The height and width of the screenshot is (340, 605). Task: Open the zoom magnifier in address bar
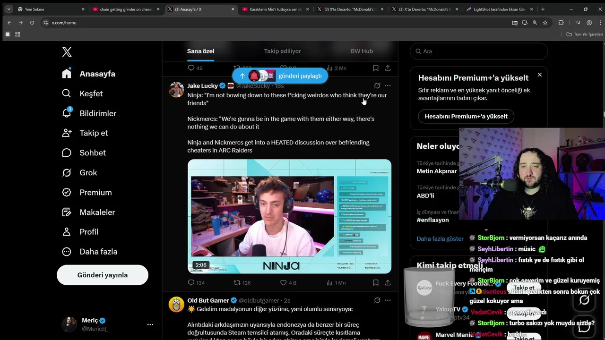click(x=535, y=23)
